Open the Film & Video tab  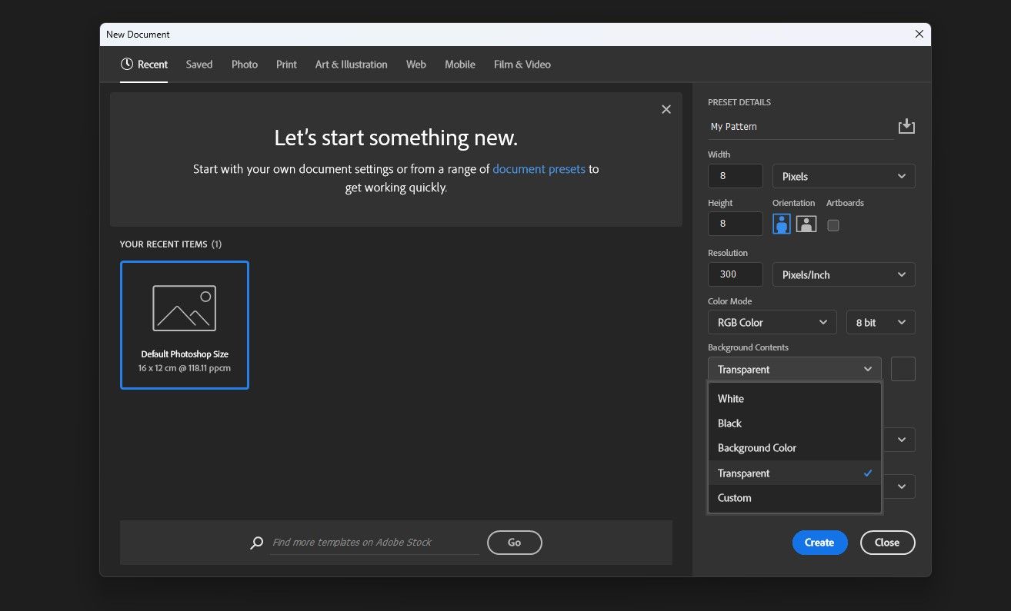[522, 65]
